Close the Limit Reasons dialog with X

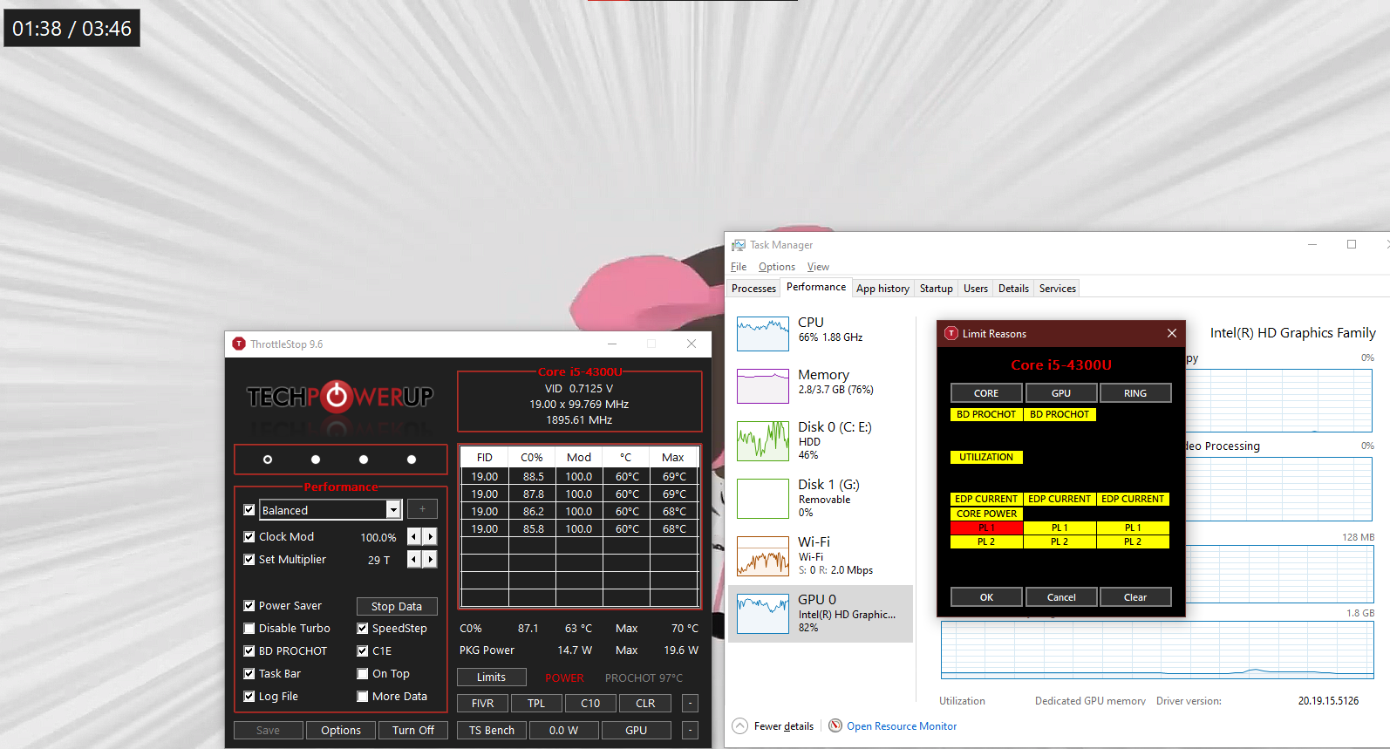pos(1172,333)
